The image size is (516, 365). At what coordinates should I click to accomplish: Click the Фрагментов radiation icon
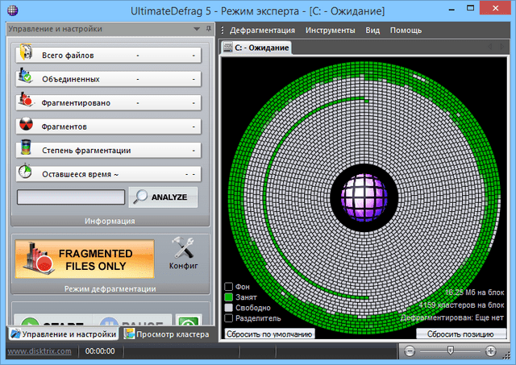(27, 127)
